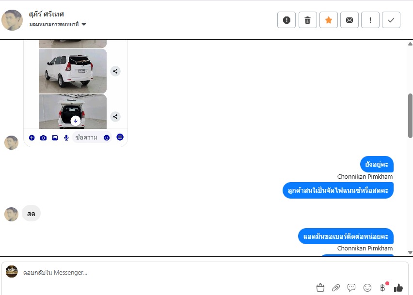Viewport: 413px width, 295px height.
Task: Mark conversation done with checkmark button
Action: [391, 20]
